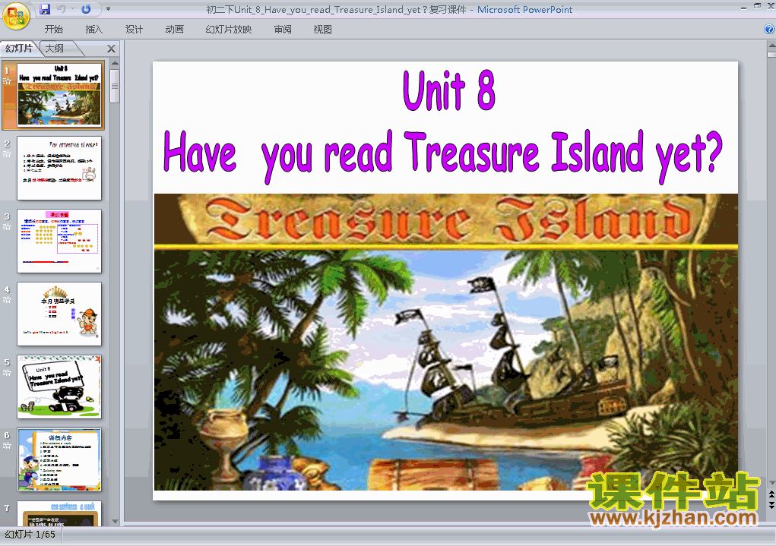Viewport: 776px width, 546px height.
Task: Select slide 1 thumbnail with Treasure Island image
Action: click(x=59, y=94)
